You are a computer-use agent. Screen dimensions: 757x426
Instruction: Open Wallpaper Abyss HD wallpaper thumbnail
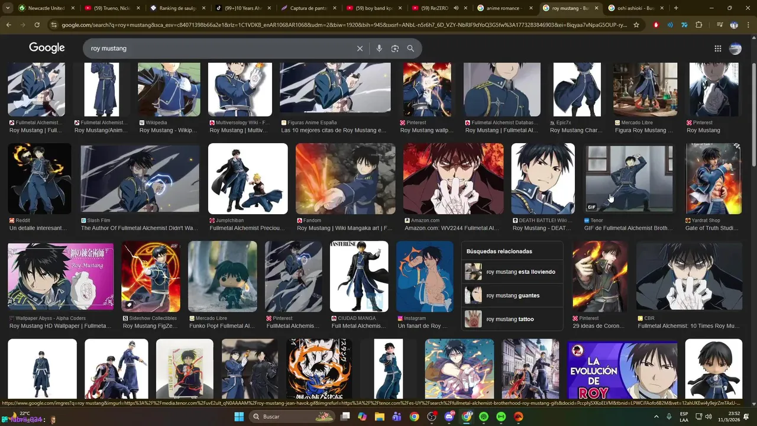pyautogui.click(x=60, y=276)
